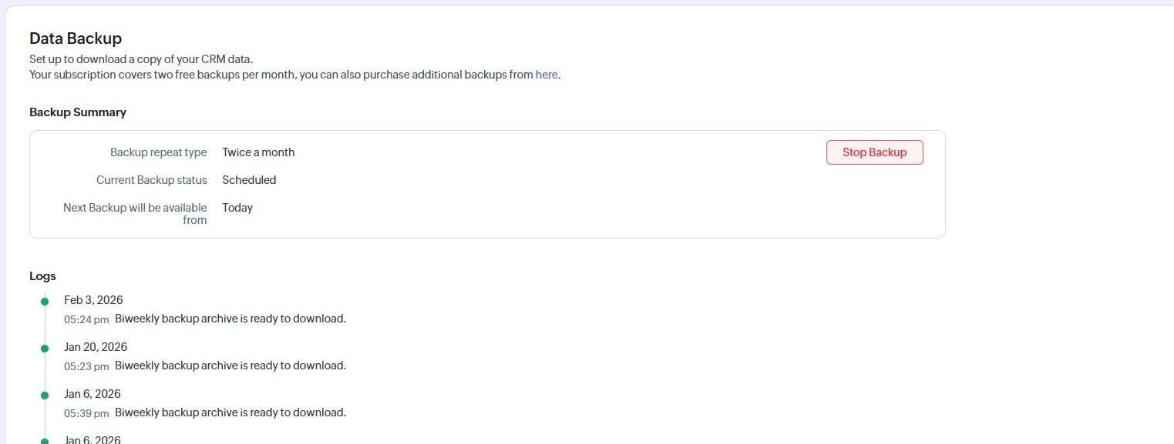The height and width of the screenshot is (444, 1174).
Task: Click the 'Today' next backup value
Action: pyautogui.click(x=237, y=208)
